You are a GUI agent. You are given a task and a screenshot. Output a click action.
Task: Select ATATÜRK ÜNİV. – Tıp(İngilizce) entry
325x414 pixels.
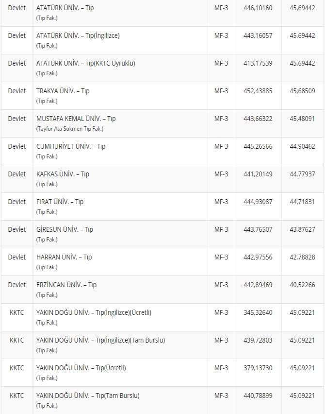(x=78, y=35)
